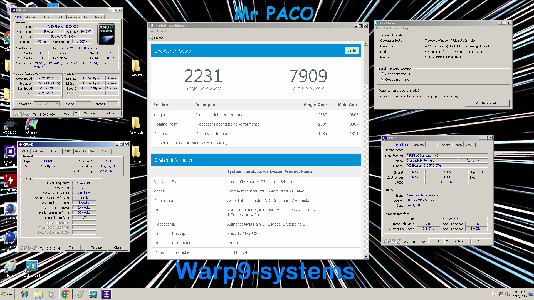Image resolution: width=534 pixels, height=300 pixels.
Task: Click the Processor Codename row showing Propus
Action: pyautogui.click(x=256, y=243)
